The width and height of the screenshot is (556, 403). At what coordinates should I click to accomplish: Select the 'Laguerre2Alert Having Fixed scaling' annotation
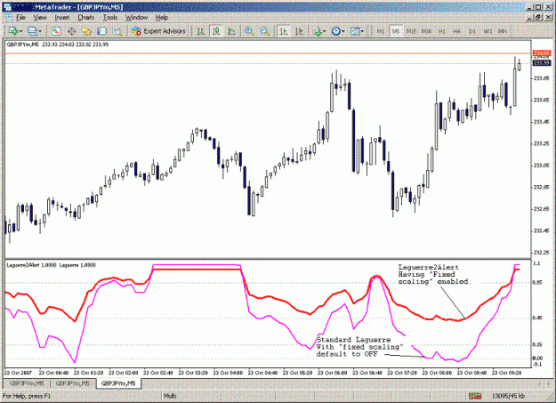[434, 274]
